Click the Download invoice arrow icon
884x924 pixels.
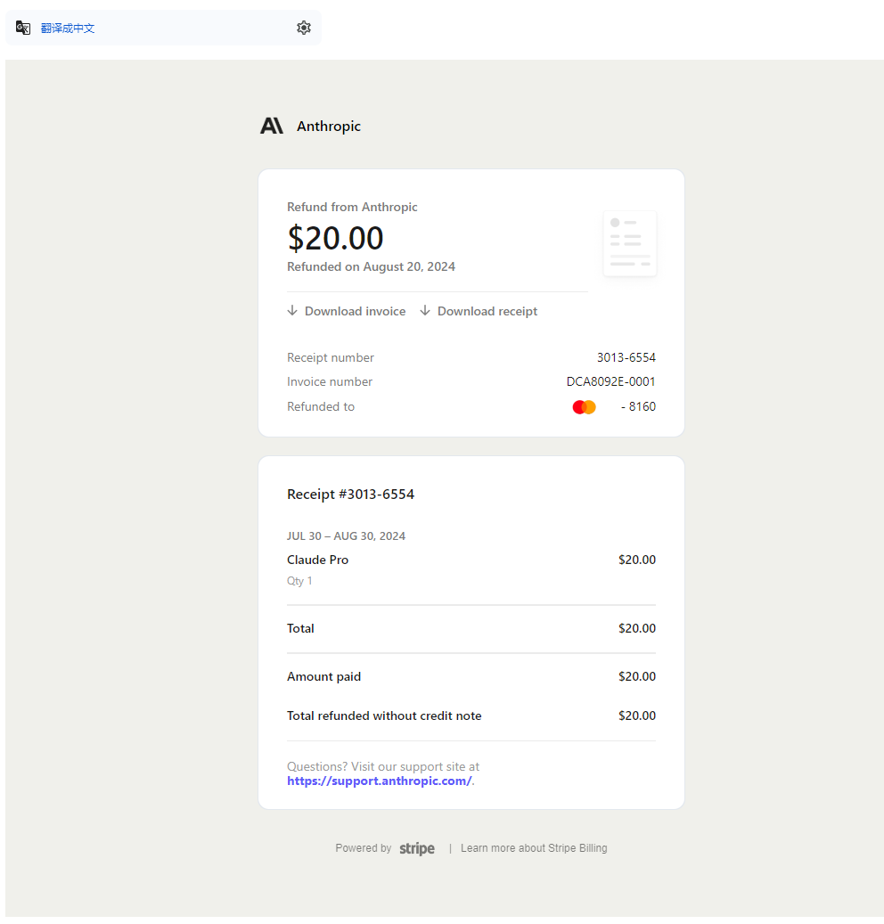point(292,311)
